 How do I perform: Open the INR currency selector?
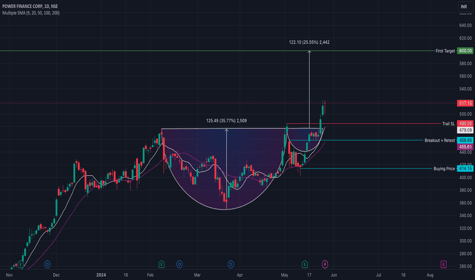[465, 7]
